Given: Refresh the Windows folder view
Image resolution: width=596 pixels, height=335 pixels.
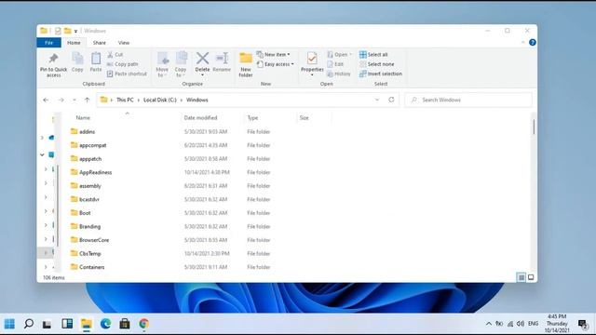Looking at the screenshot, I should pyautogui.click(x=391, y=100).
